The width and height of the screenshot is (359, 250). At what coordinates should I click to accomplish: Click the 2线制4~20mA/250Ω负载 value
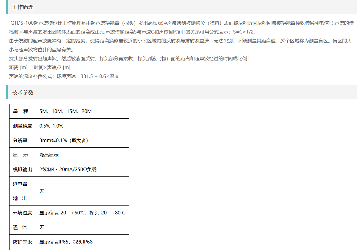(68, 170)
